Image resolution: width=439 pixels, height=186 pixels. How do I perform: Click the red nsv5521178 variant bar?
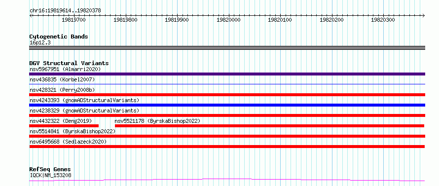click(270, 126)
